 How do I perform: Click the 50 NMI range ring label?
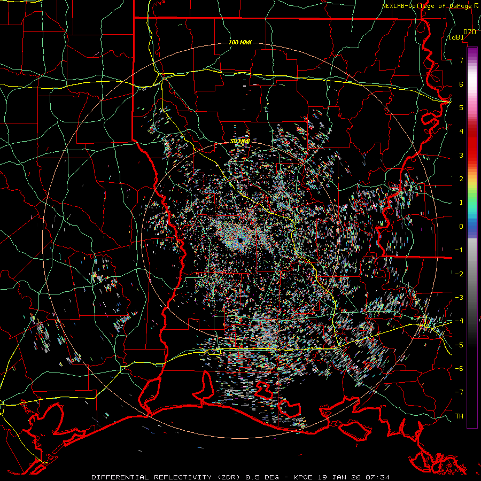pos(240,142)
